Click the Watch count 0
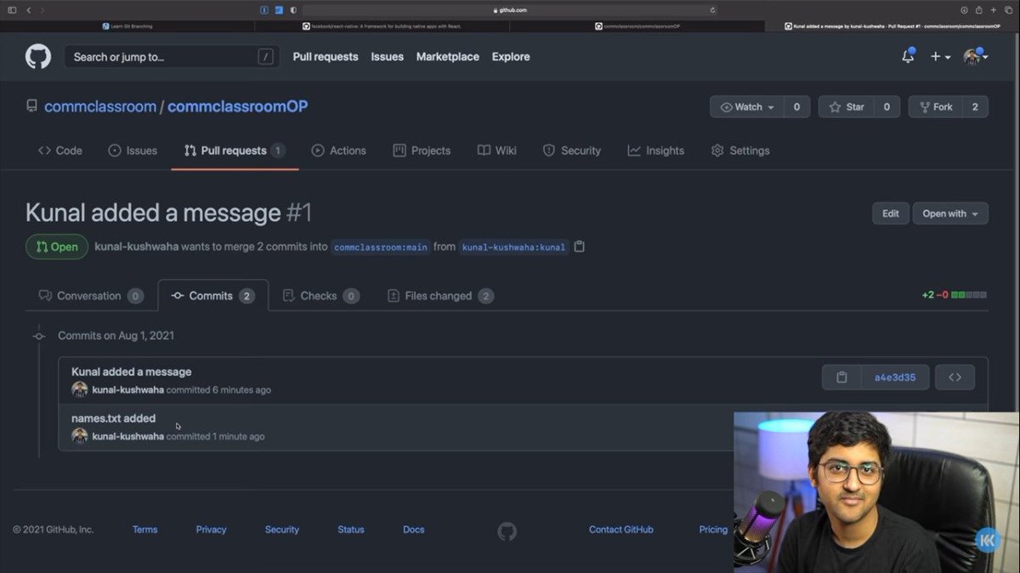This screenshot has height=573, width=1020. coord(796,107)
